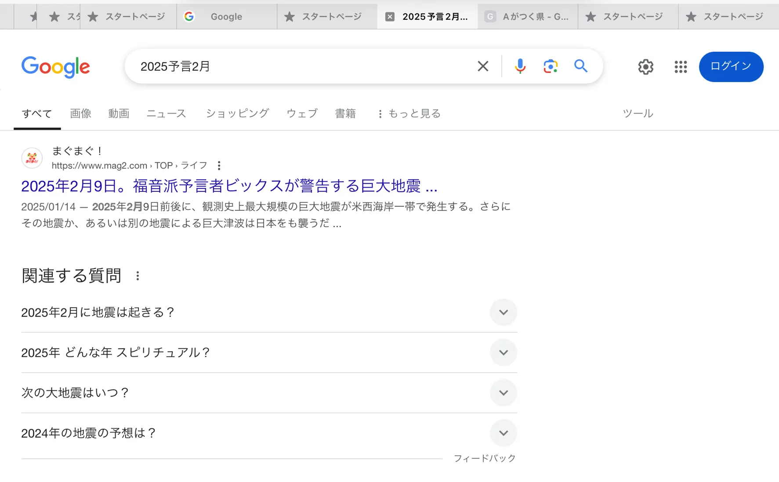Image resolution: width=779 pixels, height=482 pixels.
Task: Switch to the Aがつく県 browser tab
Action: coord(528,17)
